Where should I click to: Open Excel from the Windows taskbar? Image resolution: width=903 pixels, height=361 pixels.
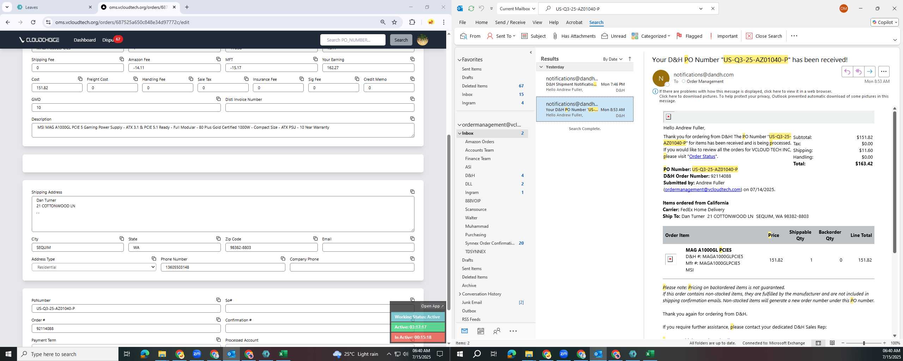(x=283, y=354)
